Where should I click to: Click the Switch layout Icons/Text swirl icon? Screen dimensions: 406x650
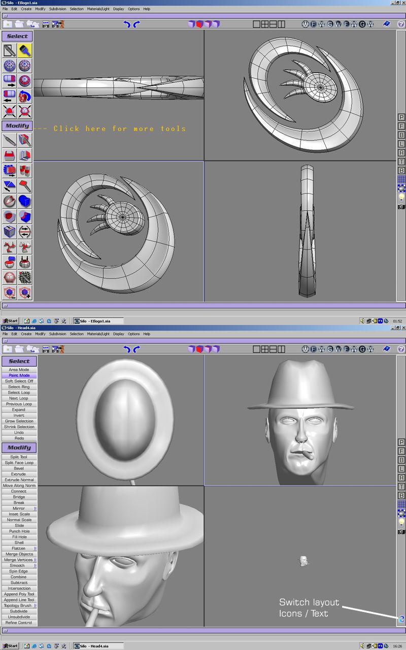pos(401,619)
